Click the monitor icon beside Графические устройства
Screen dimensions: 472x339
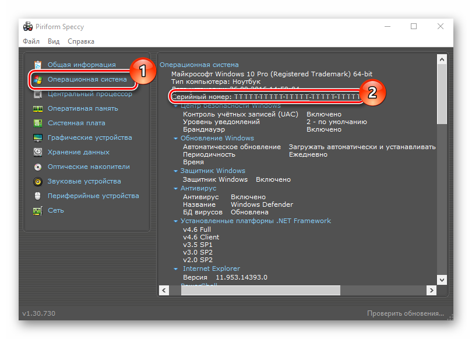38,138
